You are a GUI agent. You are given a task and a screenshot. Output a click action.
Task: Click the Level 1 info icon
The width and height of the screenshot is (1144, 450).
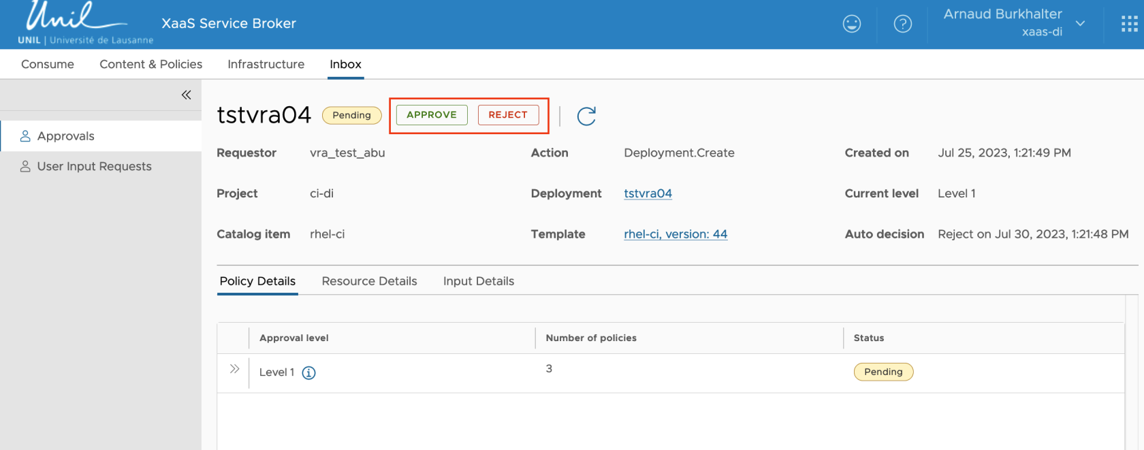308,373
